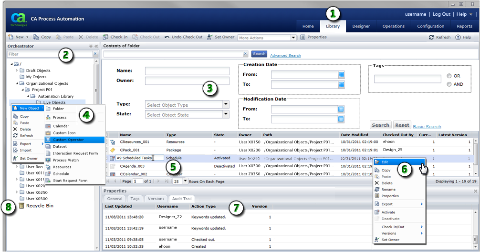Image resolution: width=480 pixels, height=252 pixels.
Task: Open the Select Object Type dropdown
Action: coord(226,105)
